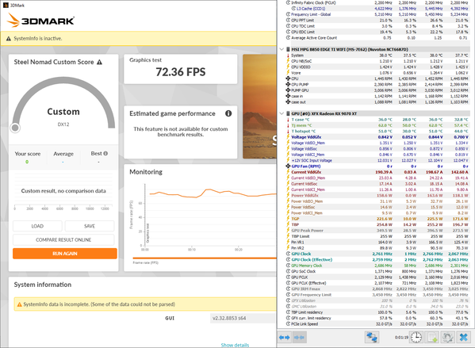The width and height of the screenshot is (475, 348).
Task: Click the info icon next to Best
Action: click(105, 154)
